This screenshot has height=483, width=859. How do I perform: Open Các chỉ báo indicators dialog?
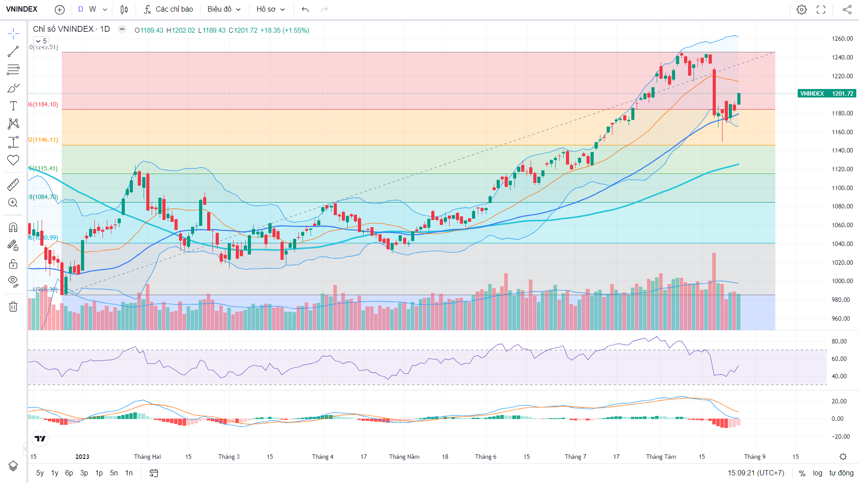tap(168, 9)
